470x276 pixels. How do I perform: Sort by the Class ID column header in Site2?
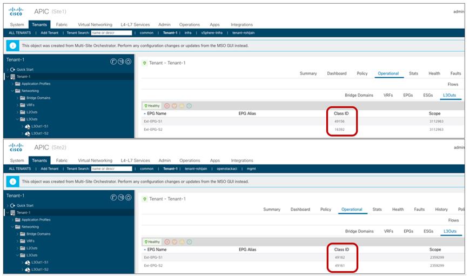(x=341, y=250)
